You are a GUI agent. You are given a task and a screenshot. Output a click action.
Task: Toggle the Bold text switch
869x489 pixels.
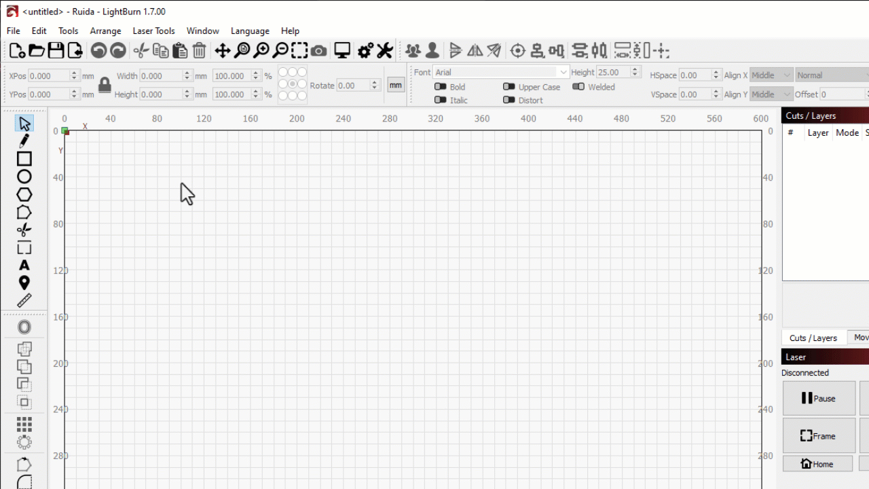tap(441, 87)
